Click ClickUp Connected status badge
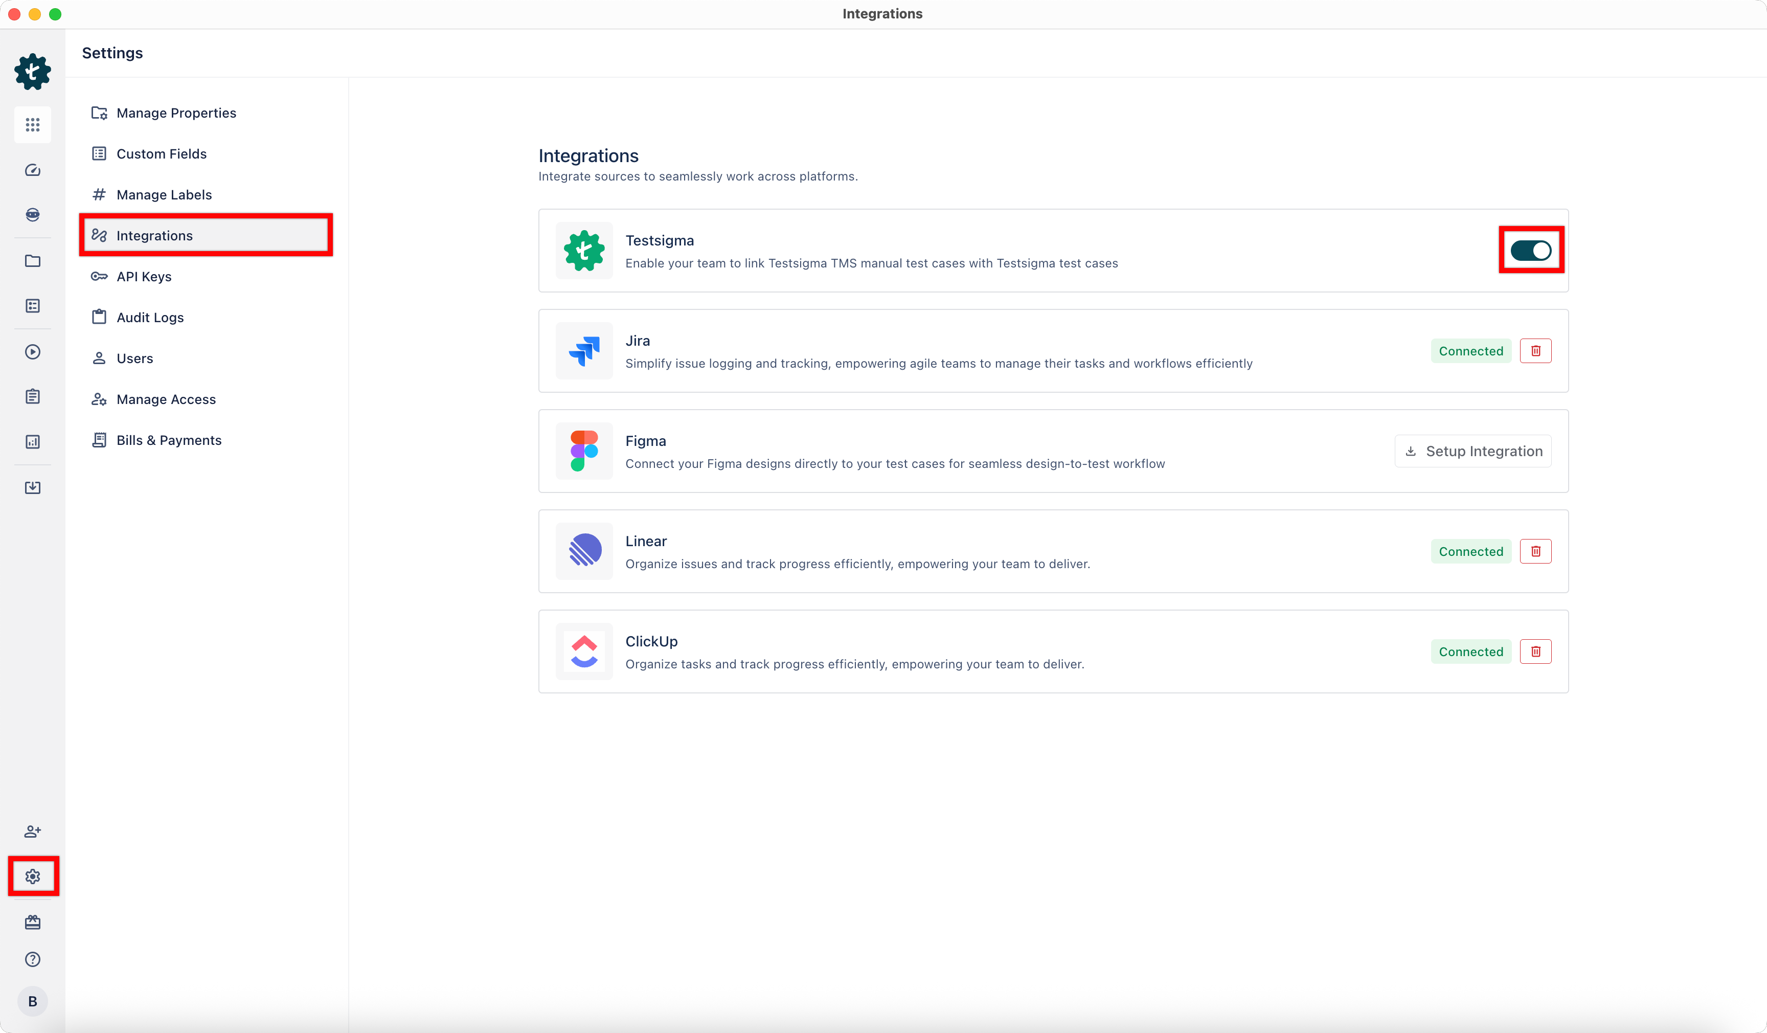This screenshot has height=1033, width=1767. (x=1471, y=652)
